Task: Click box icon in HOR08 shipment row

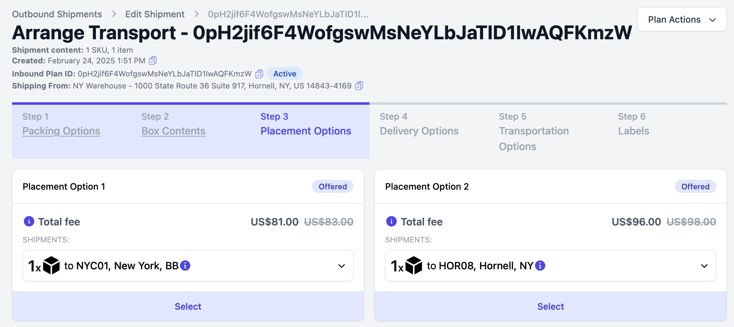Action: pos(414,265)
